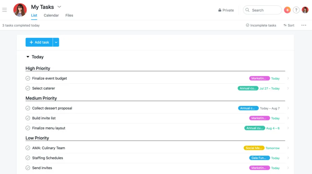
Task: Open the Incomplete tasks filter
Action: pos(261,25)
